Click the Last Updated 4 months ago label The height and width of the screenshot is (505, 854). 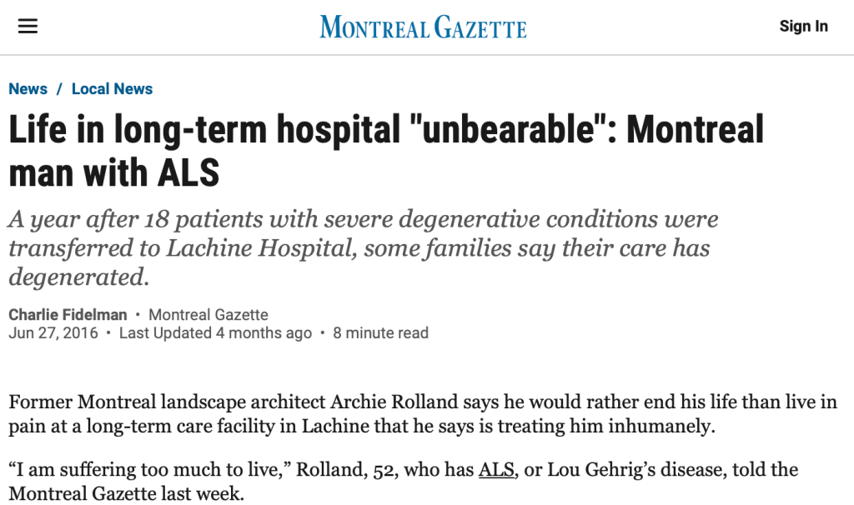coord(215,333)
